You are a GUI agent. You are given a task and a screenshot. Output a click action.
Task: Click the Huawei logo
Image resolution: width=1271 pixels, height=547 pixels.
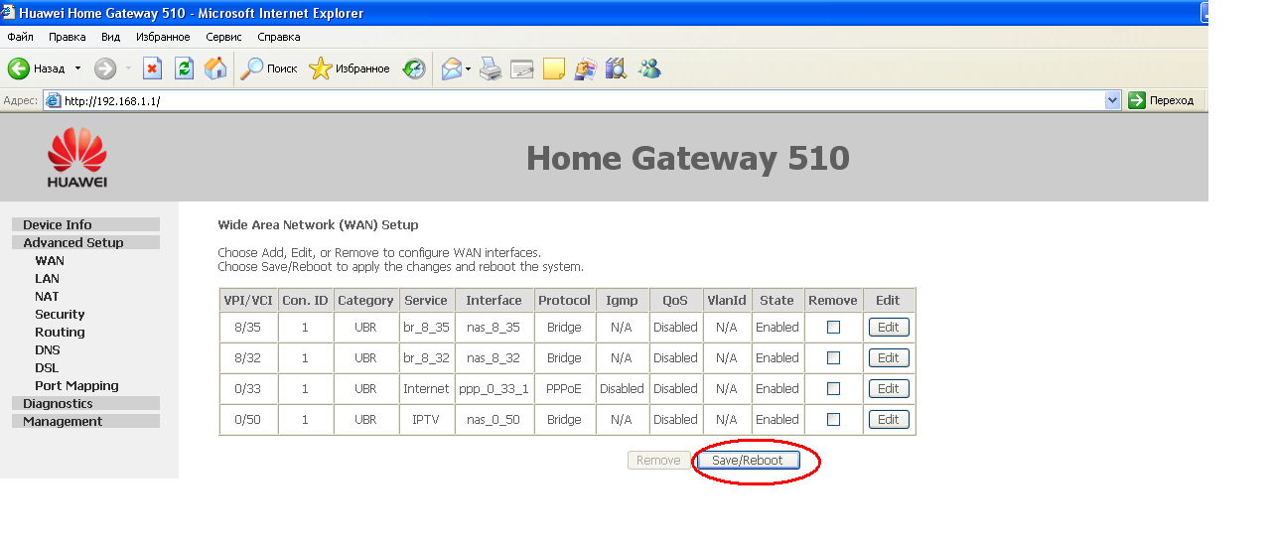coord(77,157)
